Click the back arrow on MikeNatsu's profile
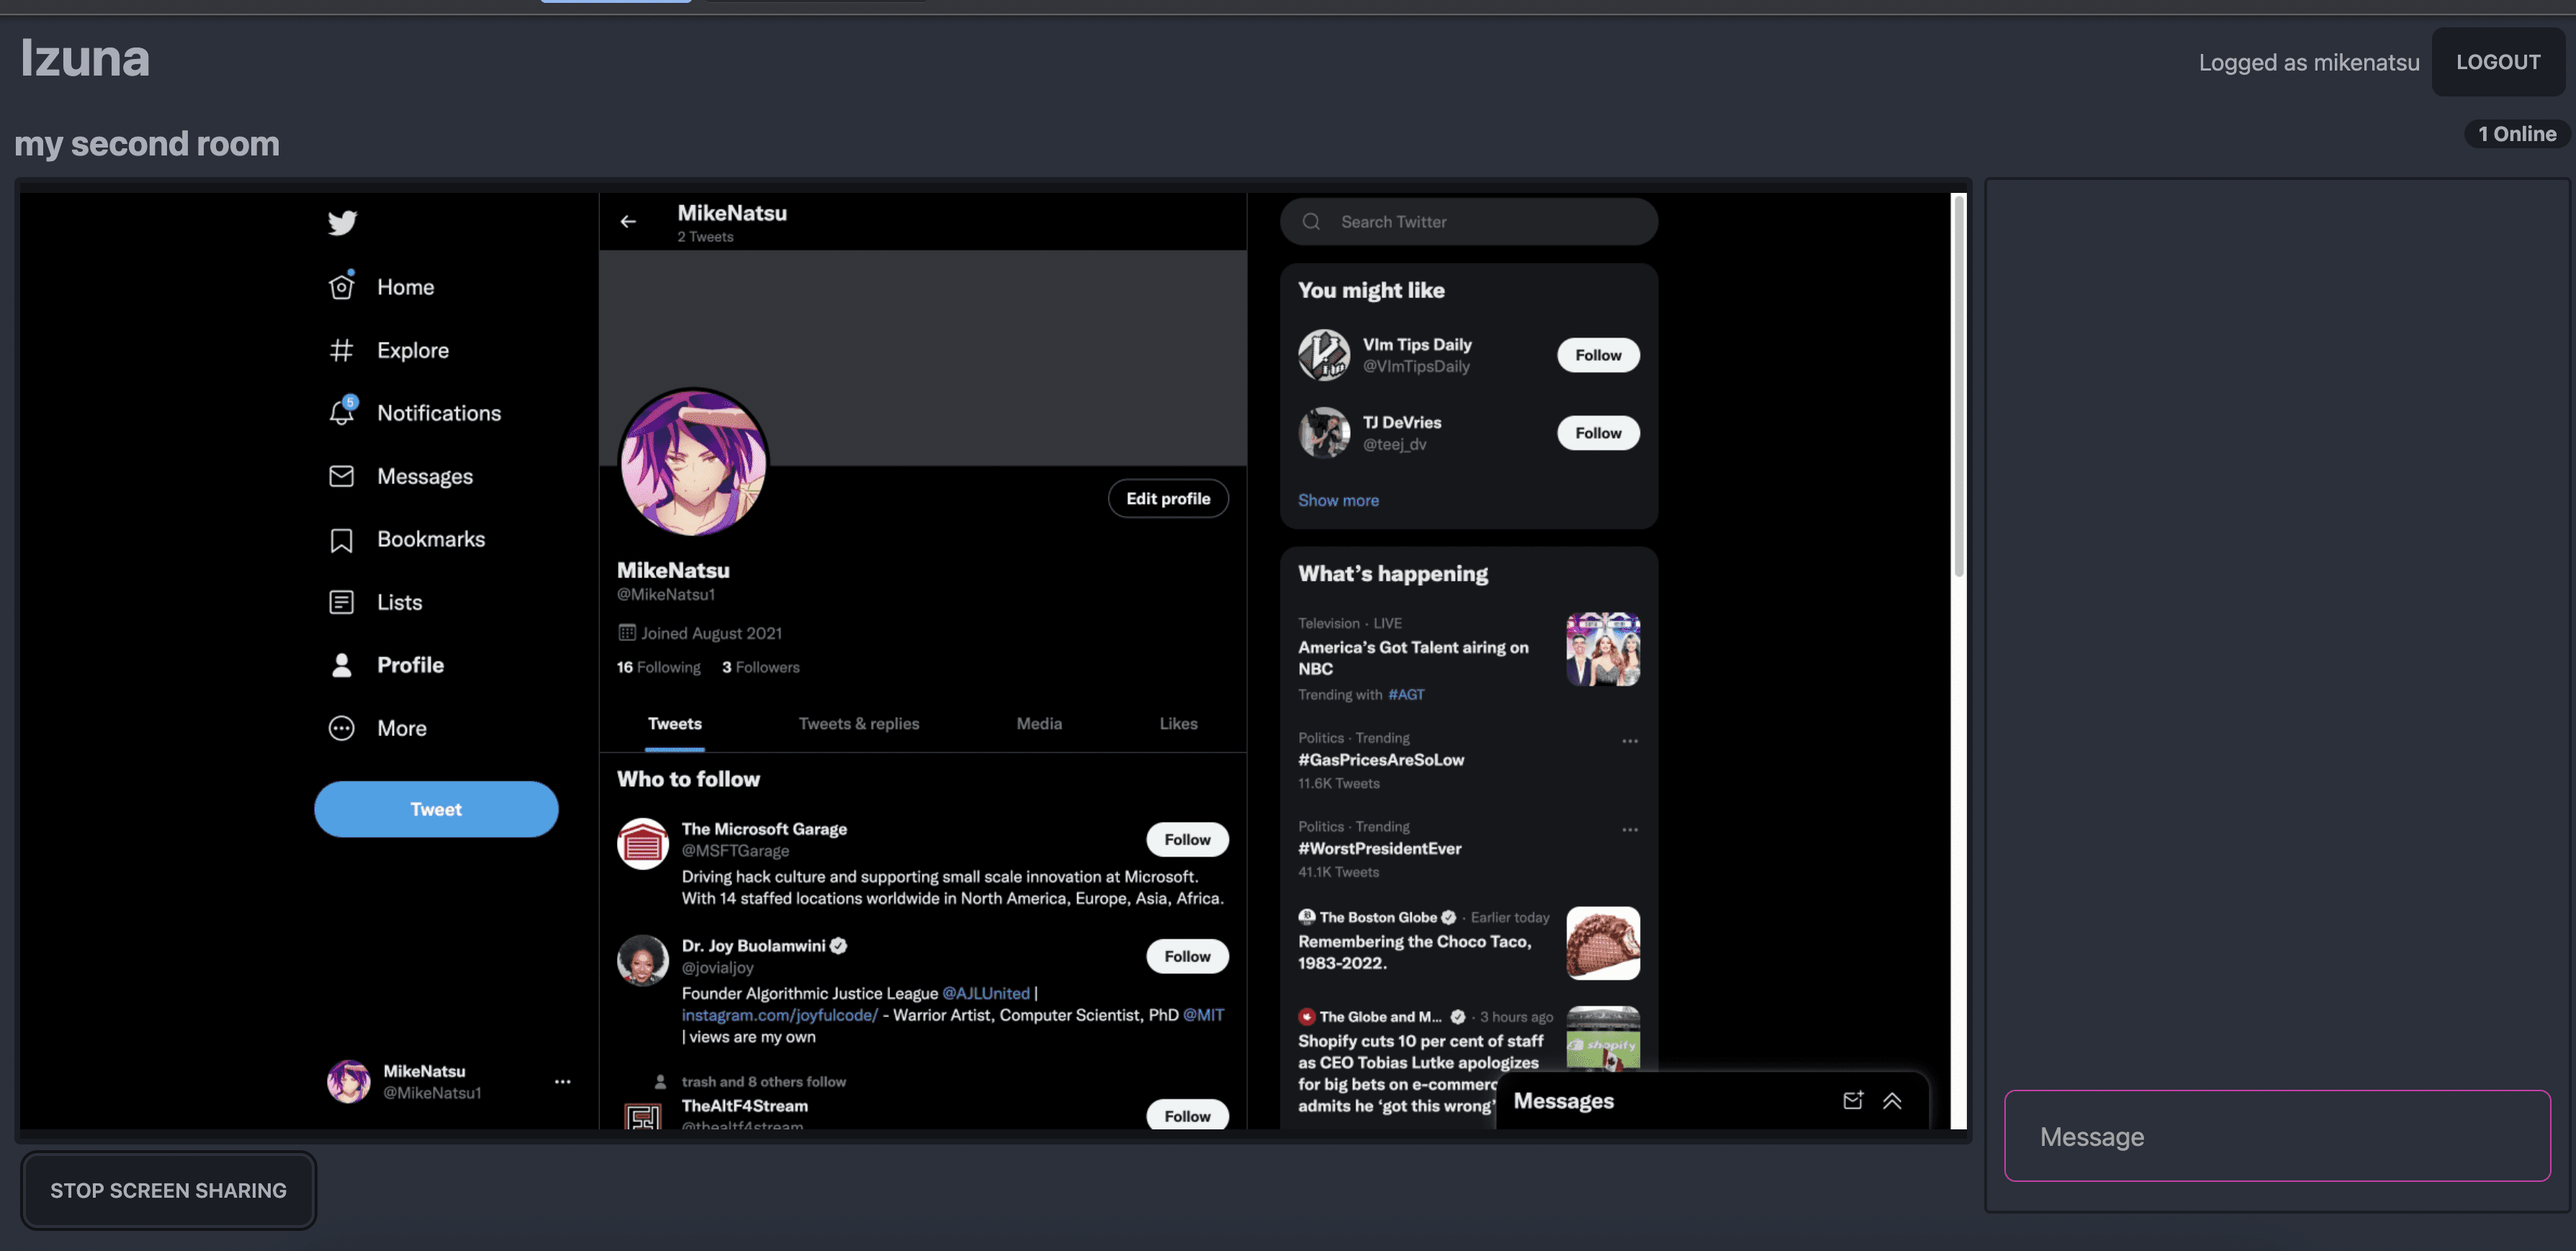 (x=628, y=220)
